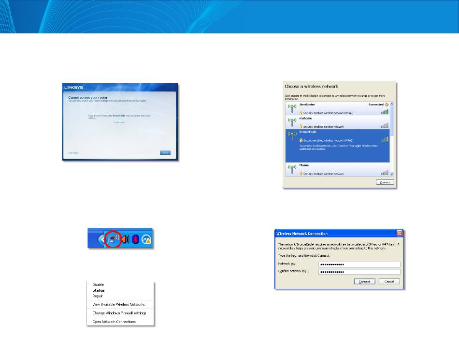Click the Cannot access your router heading
Image resolution: width=459 pixels, height=355 pixels.
pyautogui.click(x=88, y=97)
